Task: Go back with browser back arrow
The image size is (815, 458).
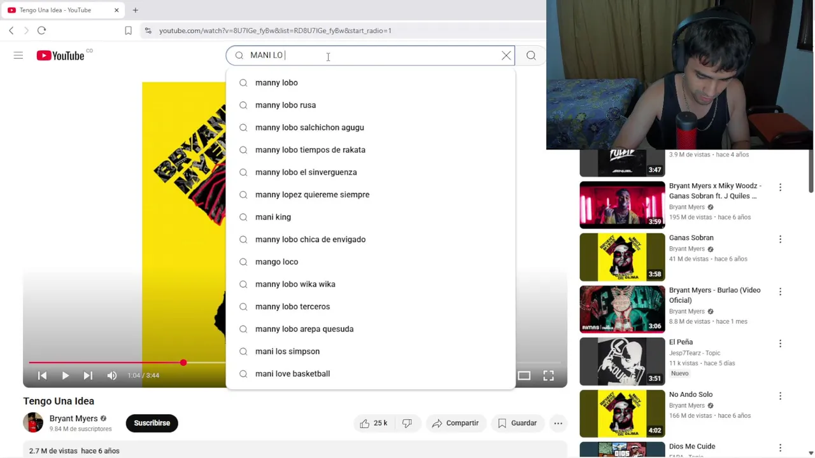Action: click(11, 31)
